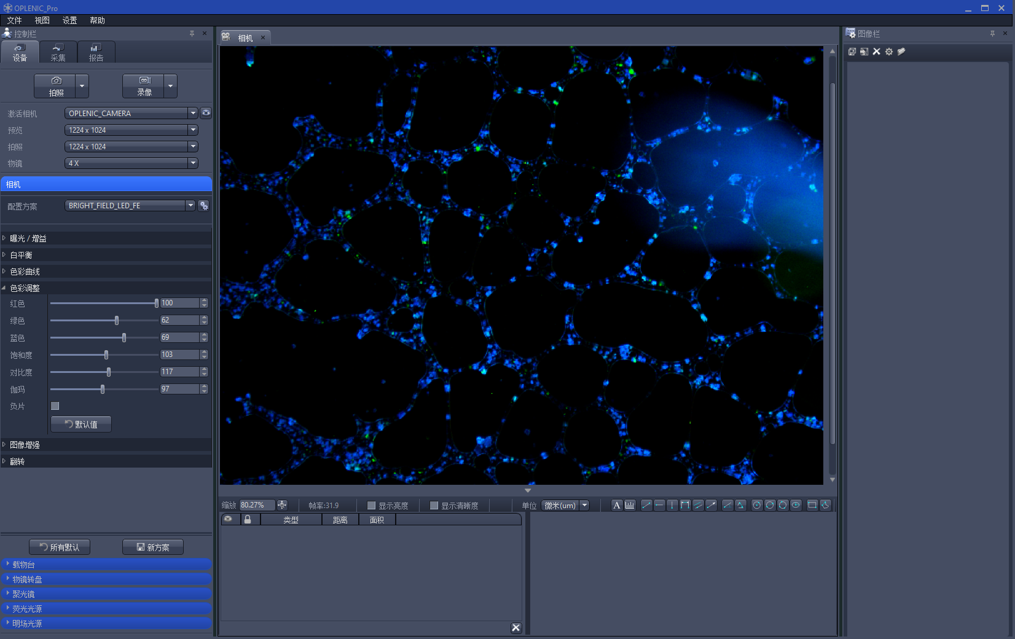Select the ellipse measurement tool
The width and height of the screenshot is (1015, 639).
[796, 505]
